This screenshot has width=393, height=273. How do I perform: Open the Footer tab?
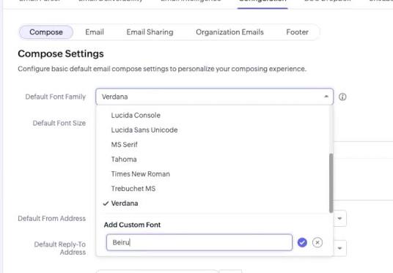(x=297, y=32)
